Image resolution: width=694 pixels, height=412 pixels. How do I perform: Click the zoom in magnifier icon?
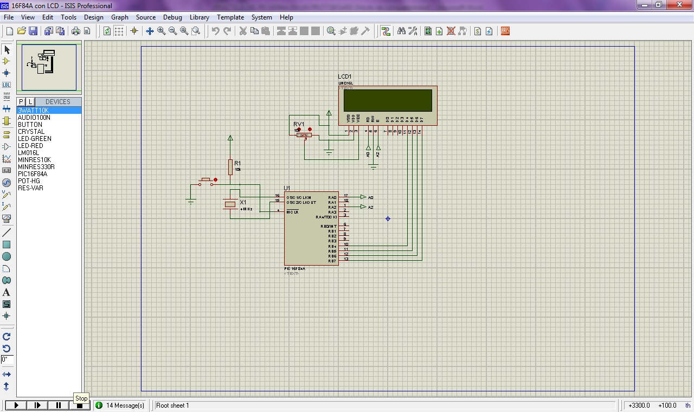pos(161,31)
